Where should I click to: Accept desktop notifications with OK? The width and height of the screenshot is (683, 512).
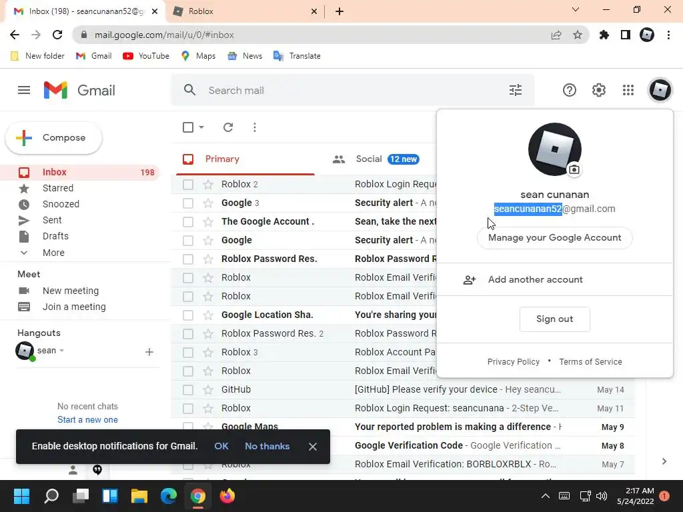point(221,446)
